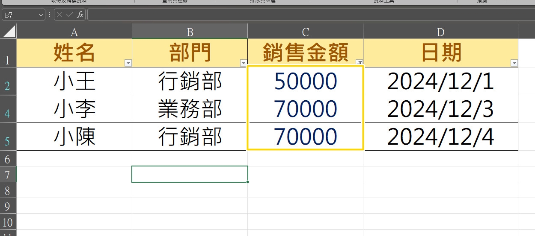Click the Insert Function fx icon

tap(80, 15)
